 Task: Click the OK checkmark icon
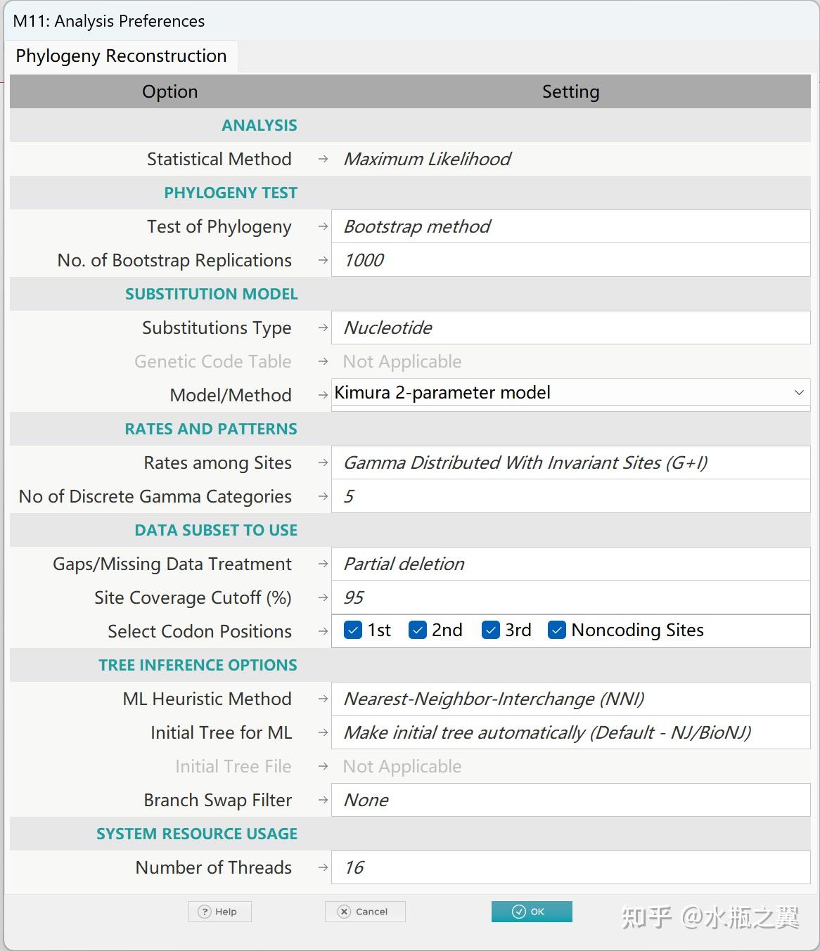pos(519,912)
